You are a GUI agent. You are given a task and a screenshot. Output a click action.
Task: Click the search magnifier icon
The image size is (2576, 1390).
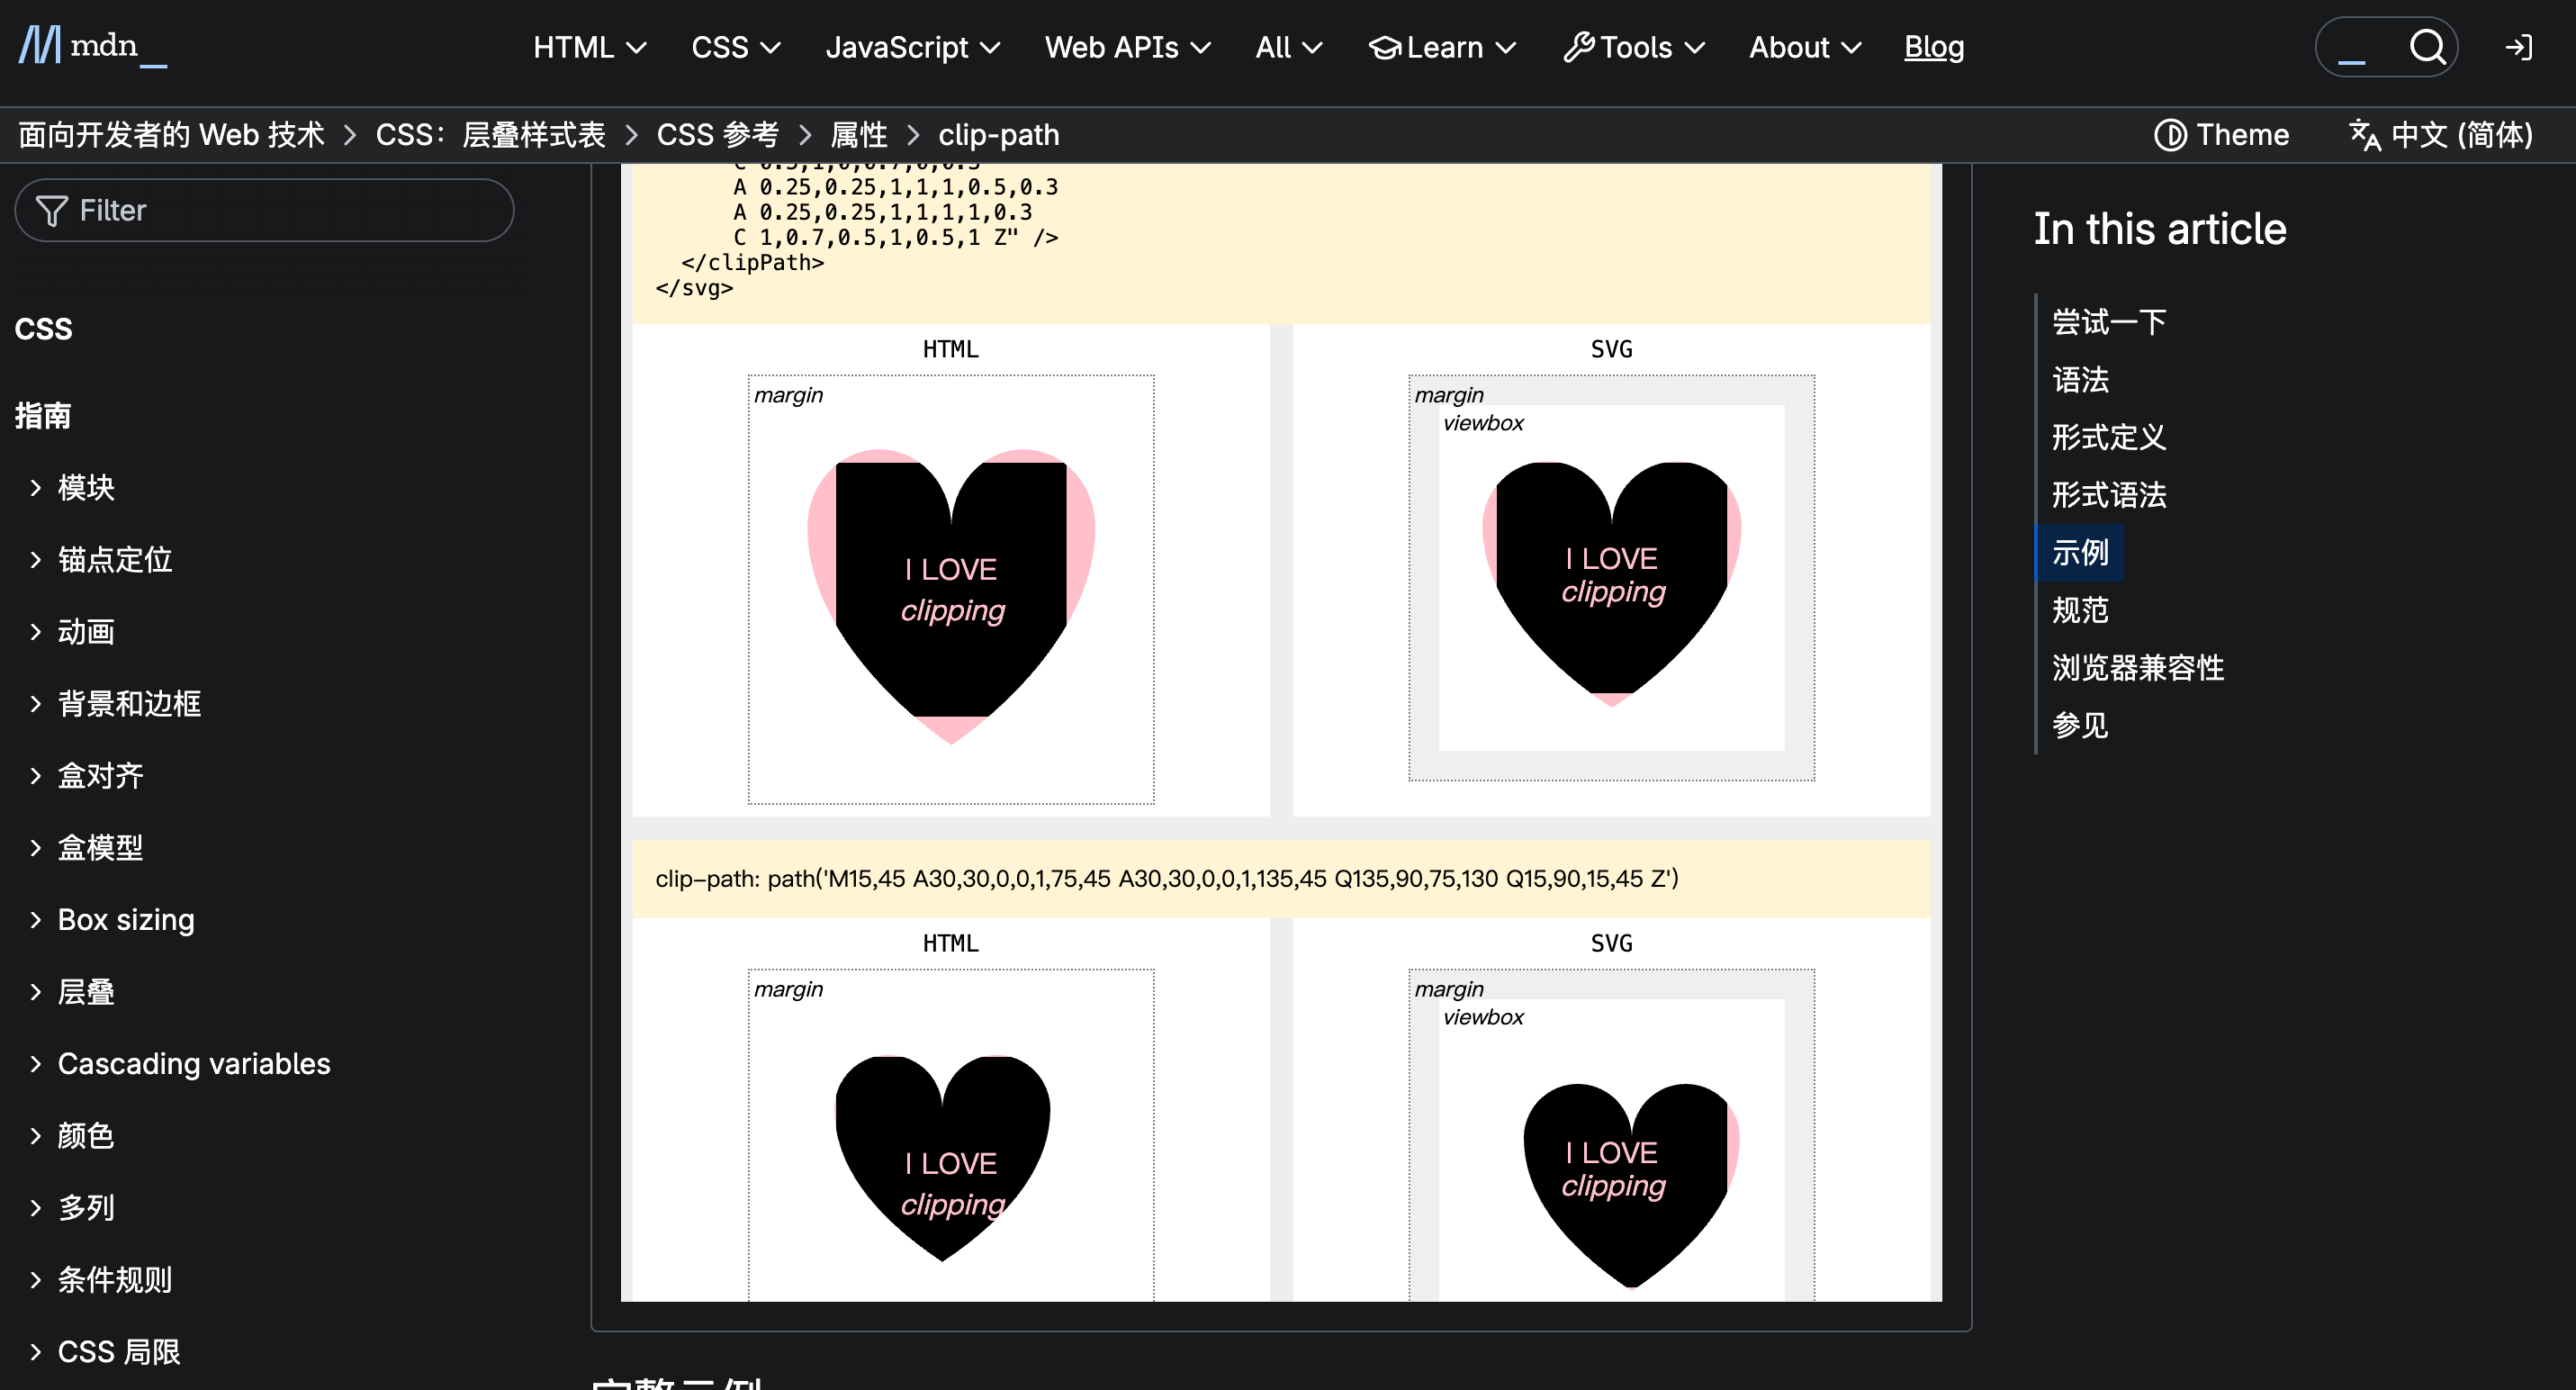point(2427,47)
